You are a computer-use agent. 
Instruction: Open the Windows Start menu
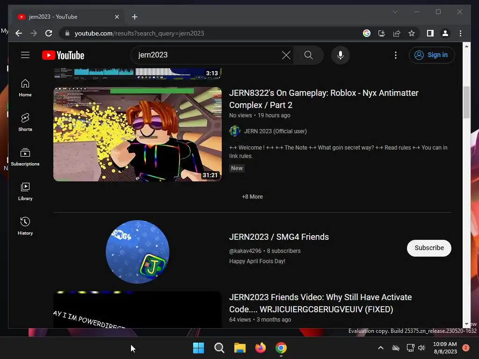click(x=198, y=348)
